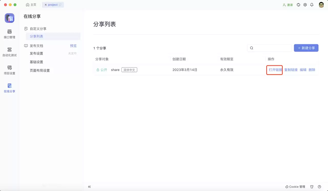This screenshot has width=328, height=191.
Task: Select 分享列表 in the side menu
Action: (53, 36)
